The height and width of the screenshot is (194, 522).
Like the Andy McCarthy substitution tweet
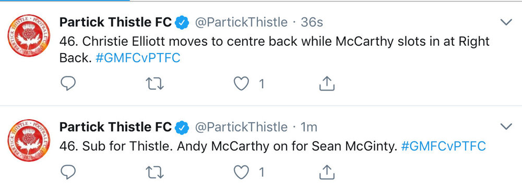(241, 172)
